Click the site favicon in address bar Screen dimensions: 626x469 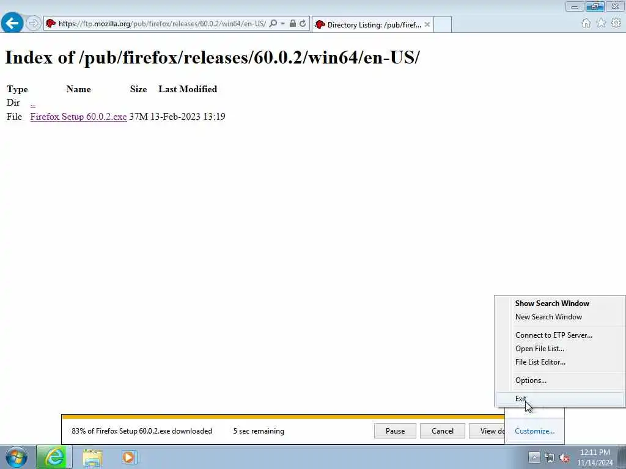point(51,24)
